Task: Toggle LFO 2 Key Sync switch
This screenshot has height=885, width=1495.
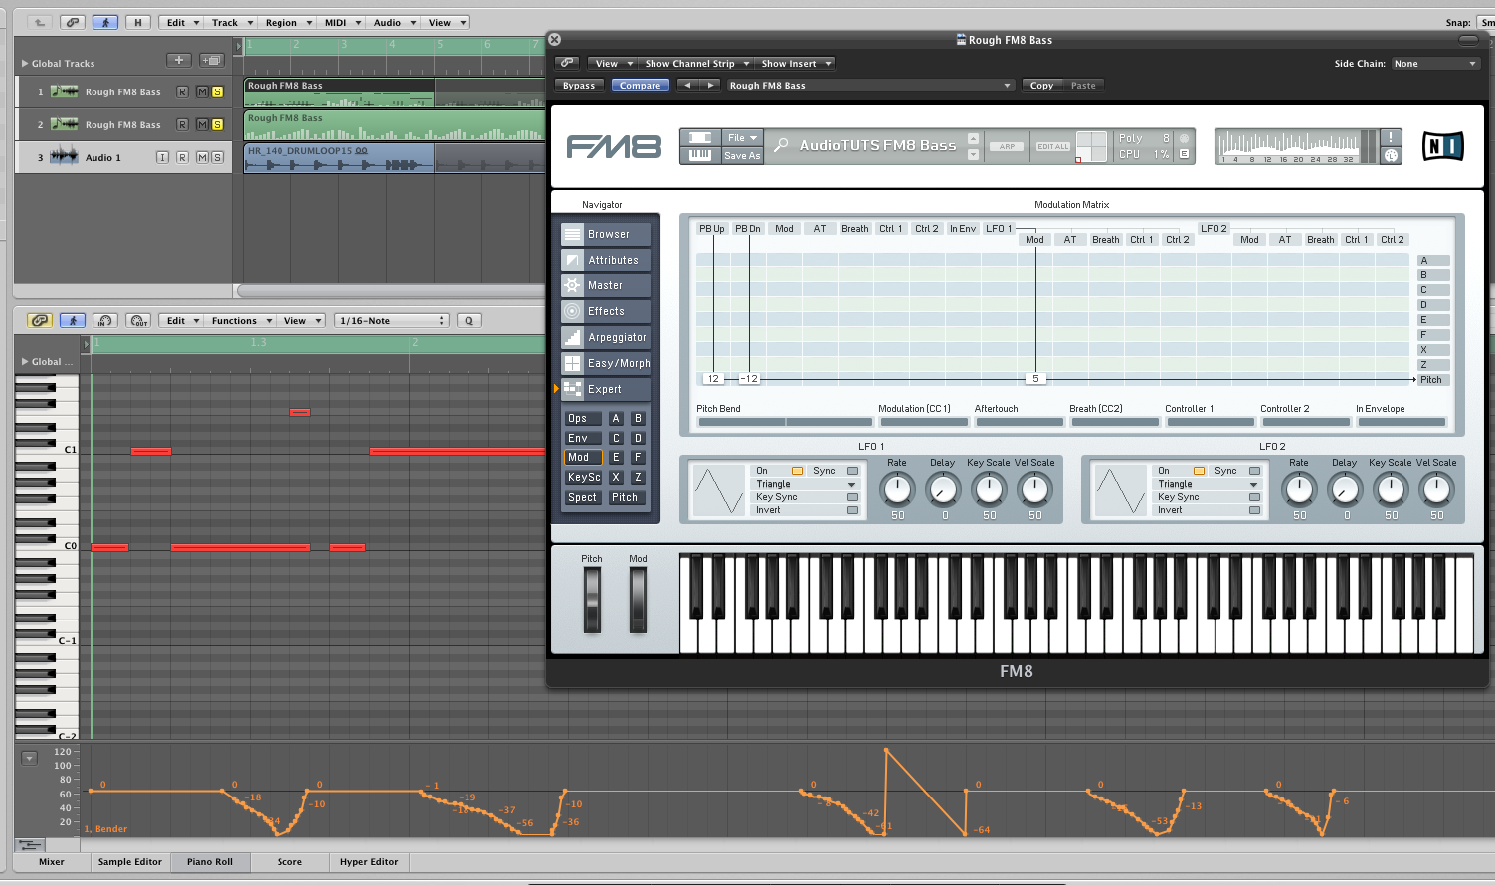Action: (x=1254, y=497)
